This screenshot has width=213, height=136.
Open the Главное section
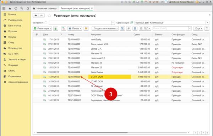coord(12,15)
